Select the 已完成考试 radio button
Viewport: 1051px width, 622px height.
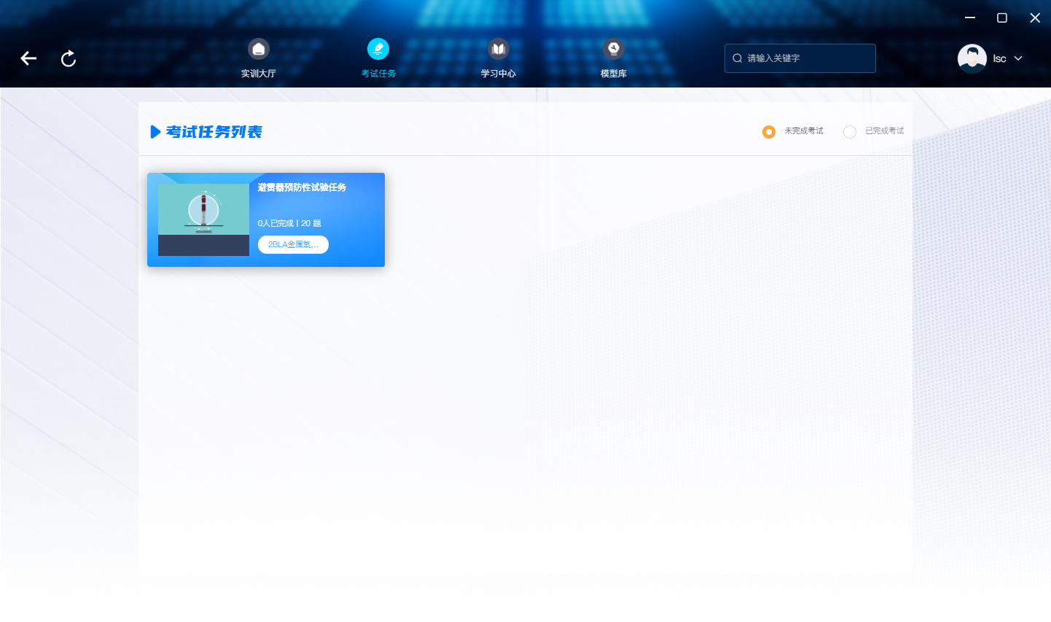tap(850, 132)
